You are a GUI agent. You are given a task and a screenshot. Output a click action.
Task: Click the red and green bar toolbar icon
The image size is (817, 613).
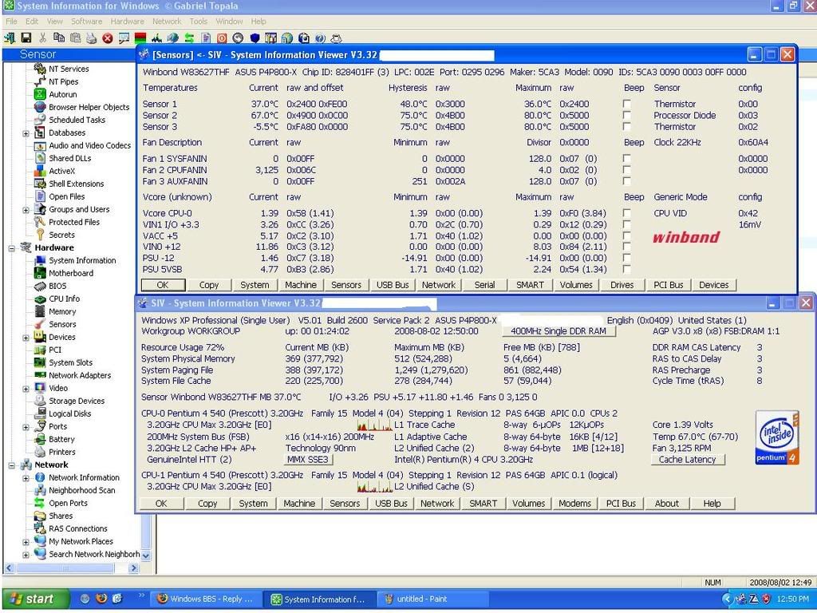coord(140,38)
